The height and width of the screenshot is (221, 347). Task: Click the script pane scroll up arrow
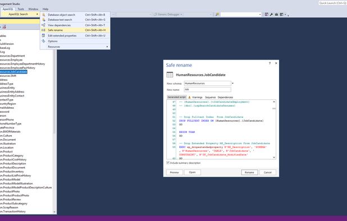point(274,102)
